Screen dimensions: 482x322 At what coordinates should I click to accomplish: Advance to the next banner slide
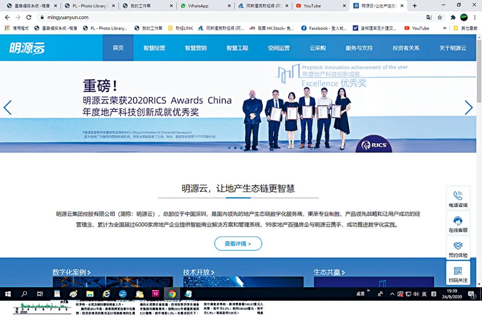pos(468,107)
